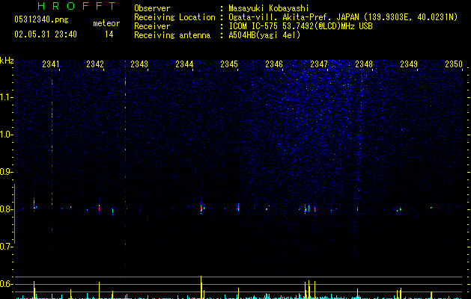
Task: Click observer name Masayuki Kobayashi
Action: 269,8
